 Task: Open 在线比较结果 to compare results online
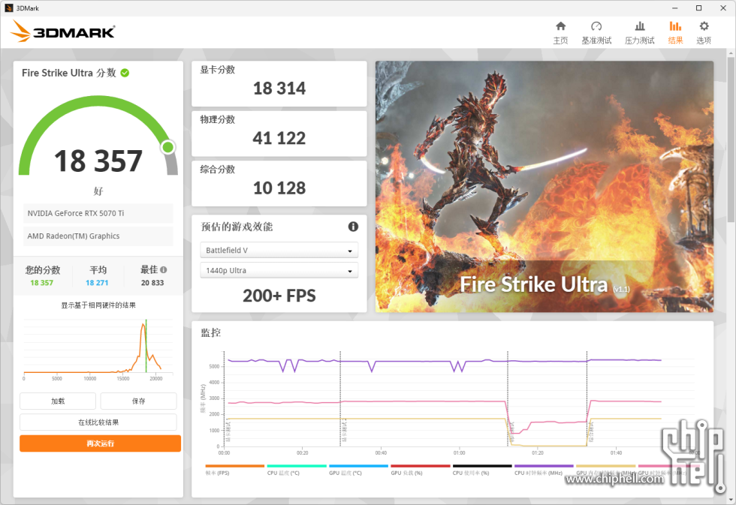(x=98, y=422)
